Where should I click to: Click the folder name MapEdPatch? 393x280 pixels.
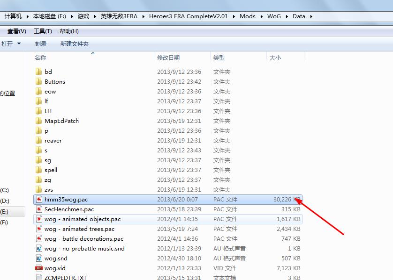61,121
